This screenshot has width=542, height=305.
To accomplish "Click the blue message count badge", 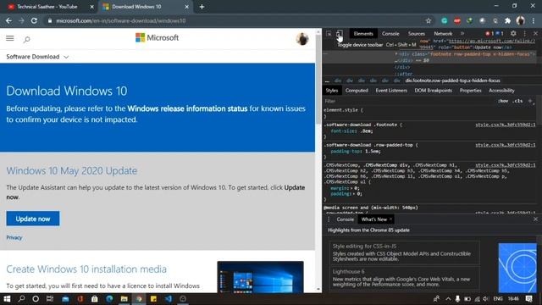I will pyautogui.click(x=500, y=34).
